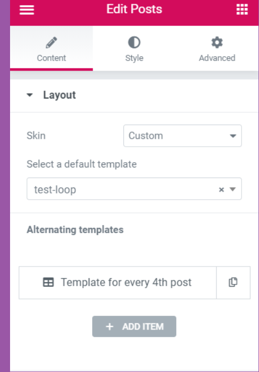Screen dimensions: 259x372
Task: Clear the test-loop template selection
Action: [x=221, y=190]
